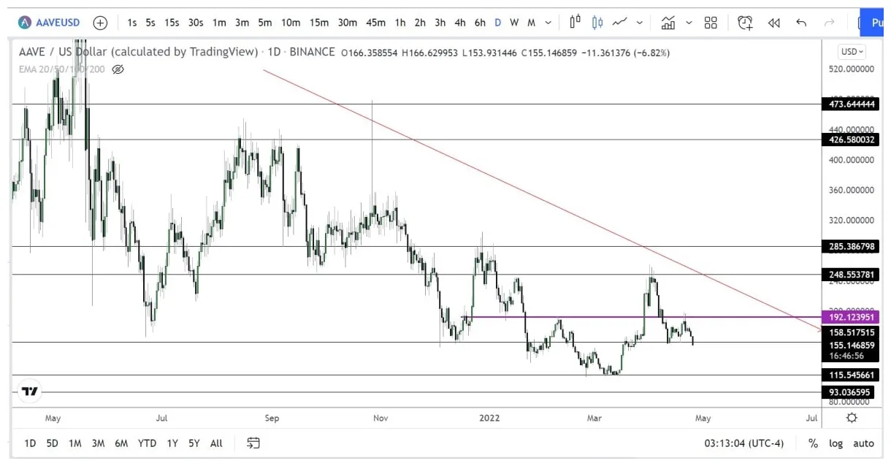This screenshot has height=466, width=891.
Task: Hide the EMA indicators via the eye icon
Action: [x=118, y=69]
